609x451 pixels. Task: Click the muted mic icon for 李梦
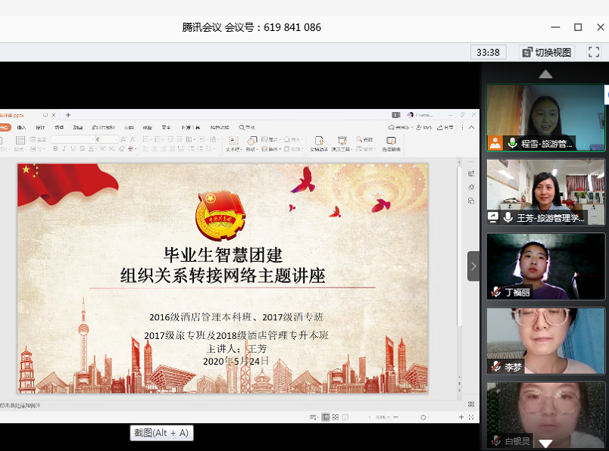pos(496,367)
